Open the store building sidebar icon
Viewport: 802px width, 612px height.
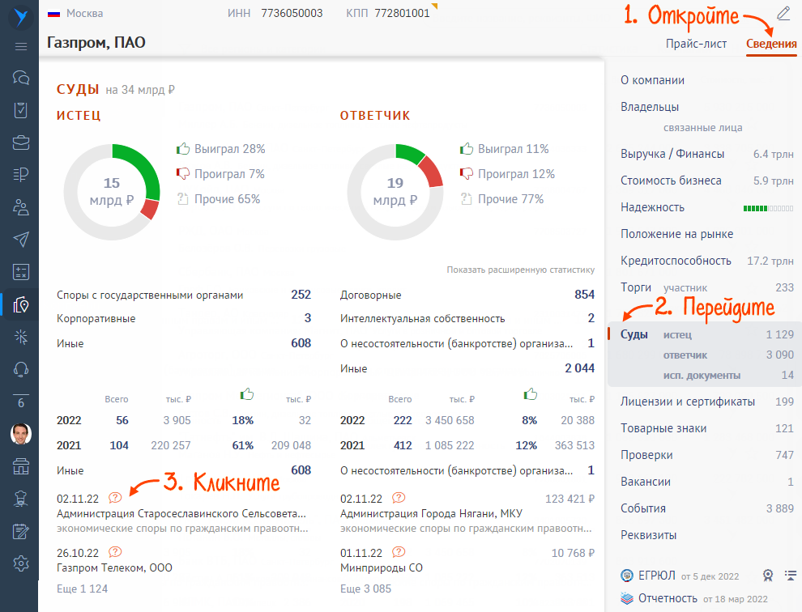point(21,466)
